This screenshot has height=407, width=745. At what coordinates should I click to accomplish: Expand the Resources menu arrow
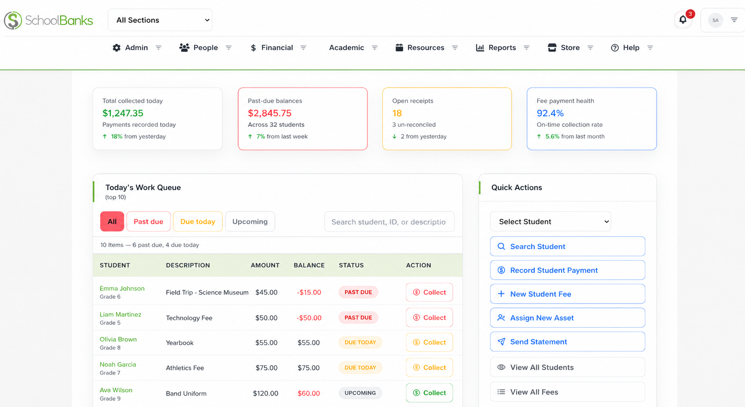pos(455,48)
